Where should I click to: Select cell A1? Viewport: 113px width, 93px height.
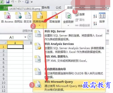[x=15, y=47]
